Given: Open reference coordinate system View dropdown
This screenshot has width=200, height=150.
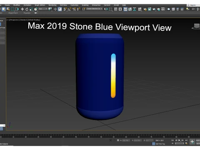Looking at the screenshot, I should tap(43, 9).
